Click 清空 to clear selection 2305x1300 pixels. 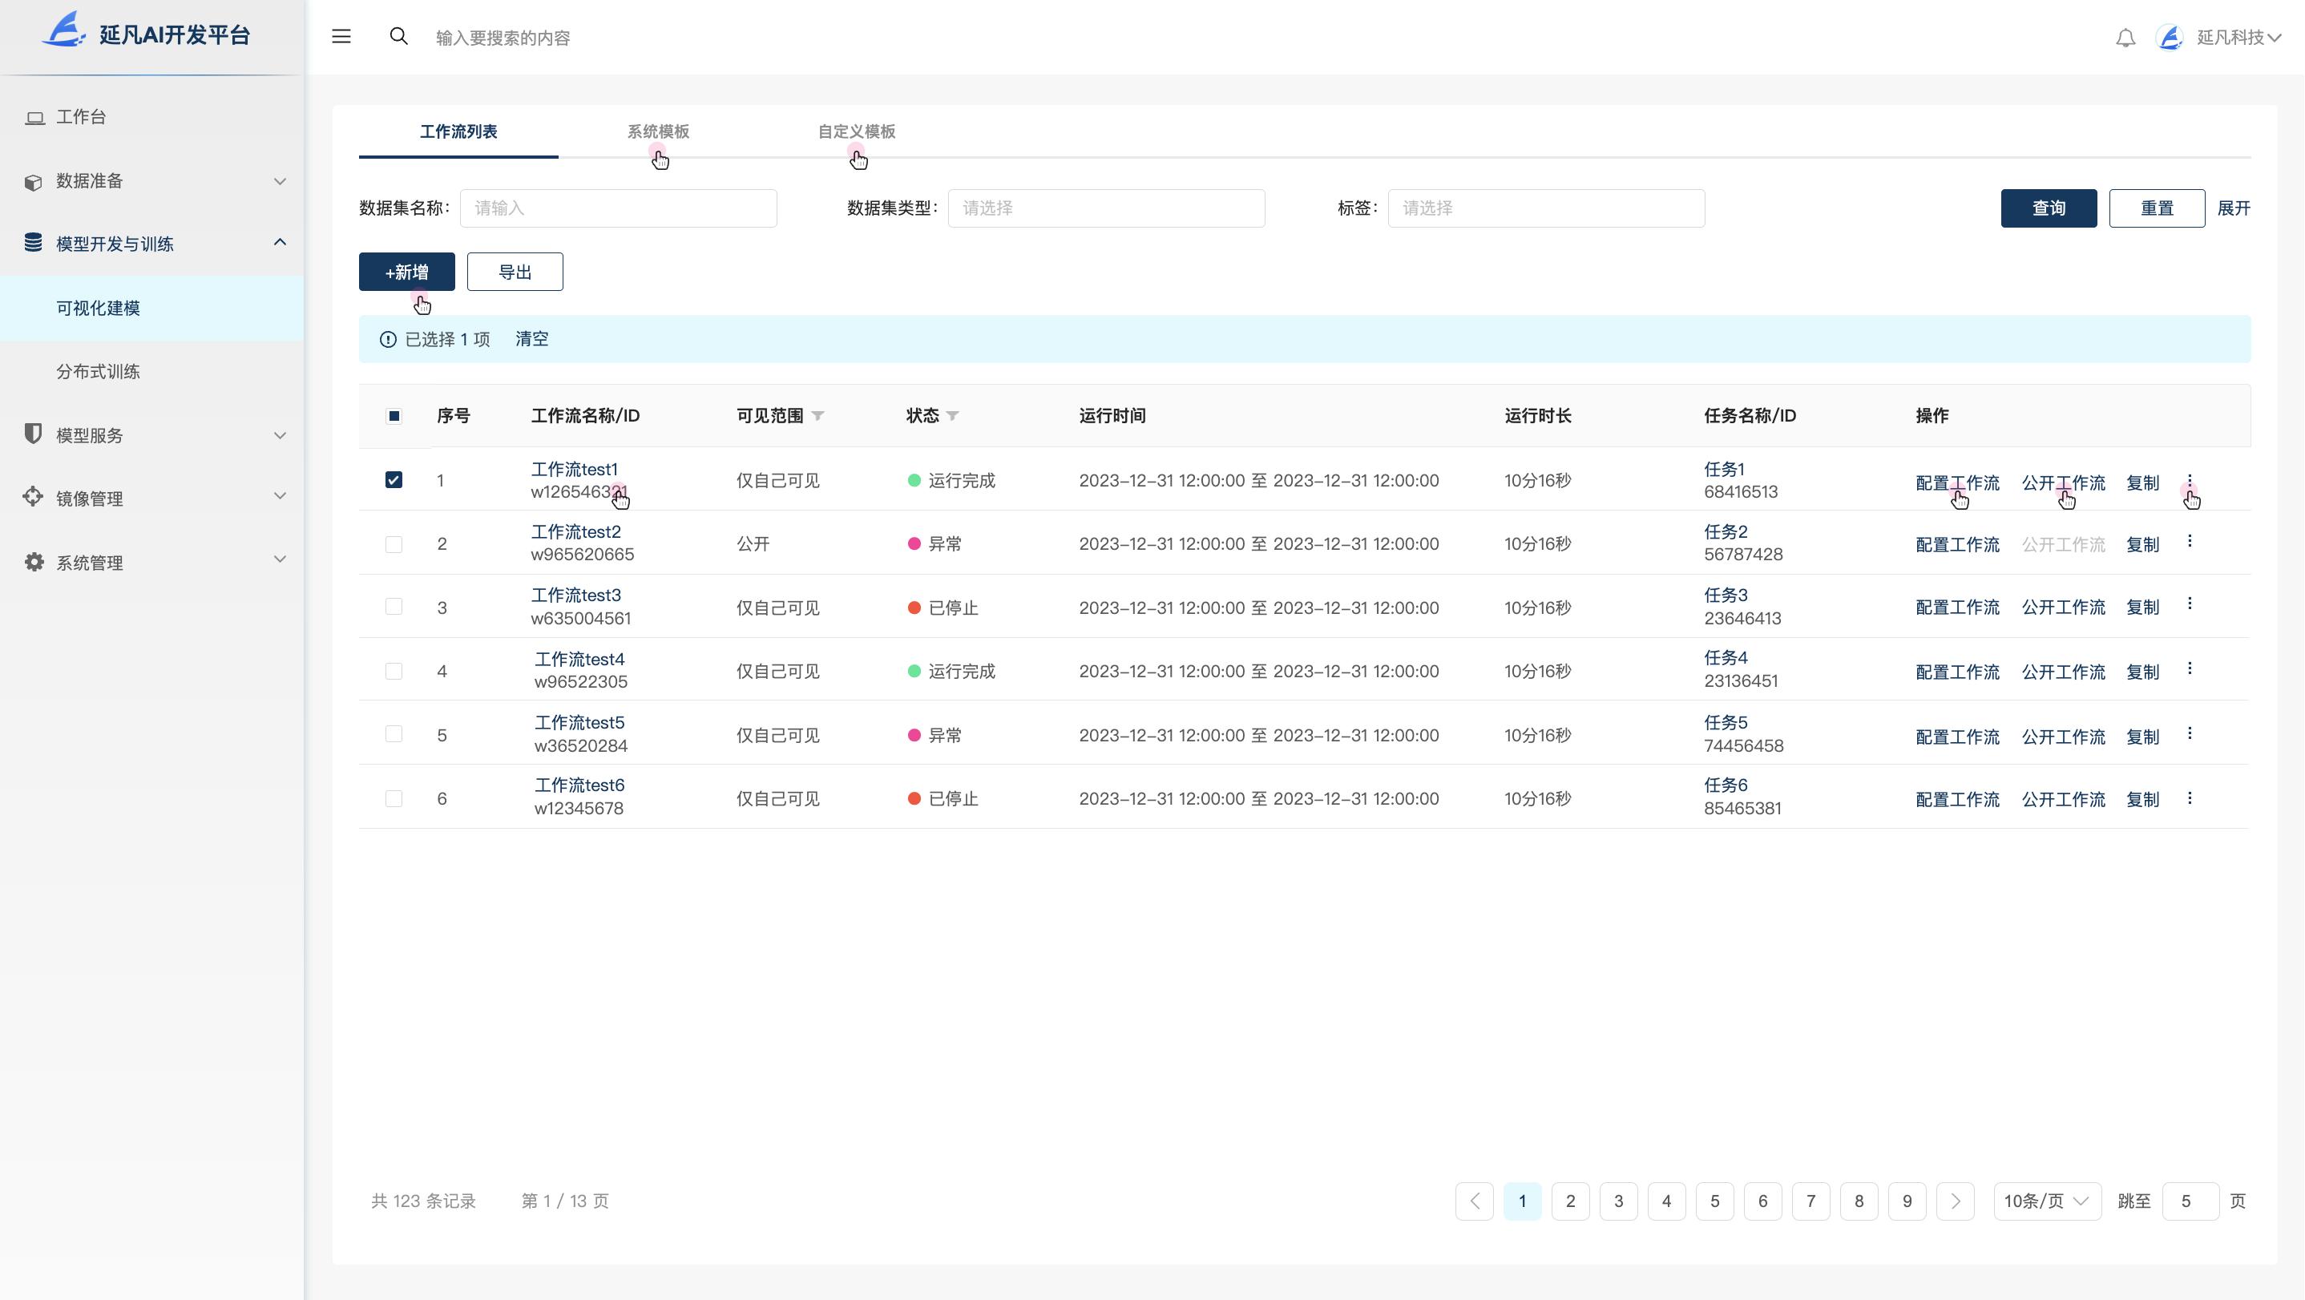coord(531,339)
